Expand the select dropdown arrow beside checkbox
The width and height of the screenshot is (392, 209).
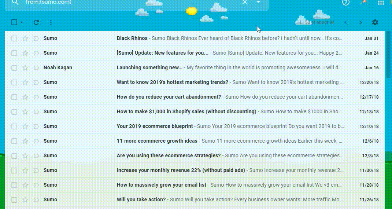pyautogui.click(x=22, y=22)
